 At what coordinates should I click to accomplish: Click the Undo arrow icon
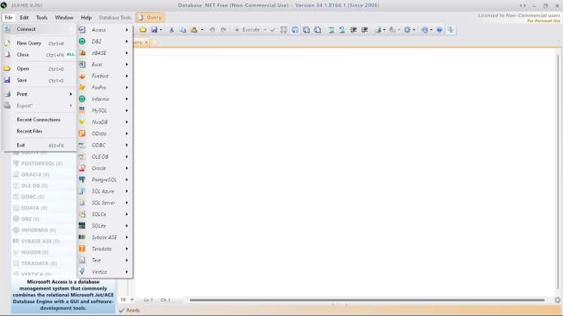click(x=213, y=30)
